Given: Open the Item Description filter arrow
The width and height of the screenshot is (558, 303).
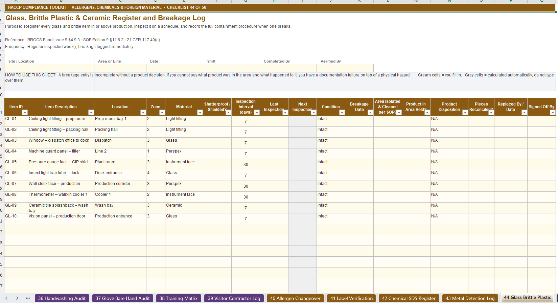Looking at the screenshot, I should tap(91, 112).
